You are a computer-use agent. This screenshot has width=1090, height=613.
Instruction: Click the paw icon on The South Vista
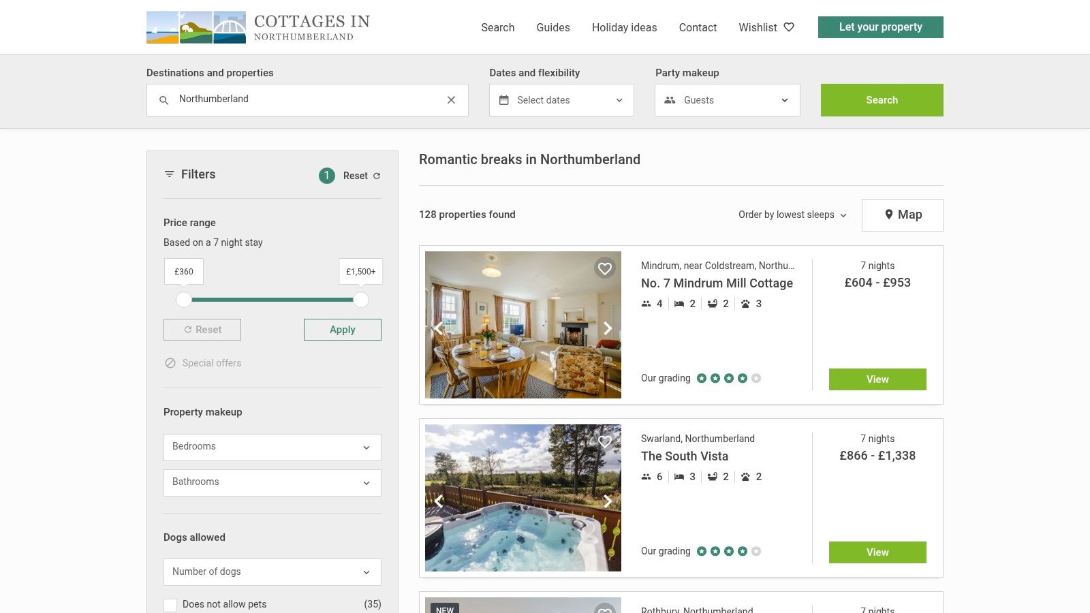click(x=745, y=477)
